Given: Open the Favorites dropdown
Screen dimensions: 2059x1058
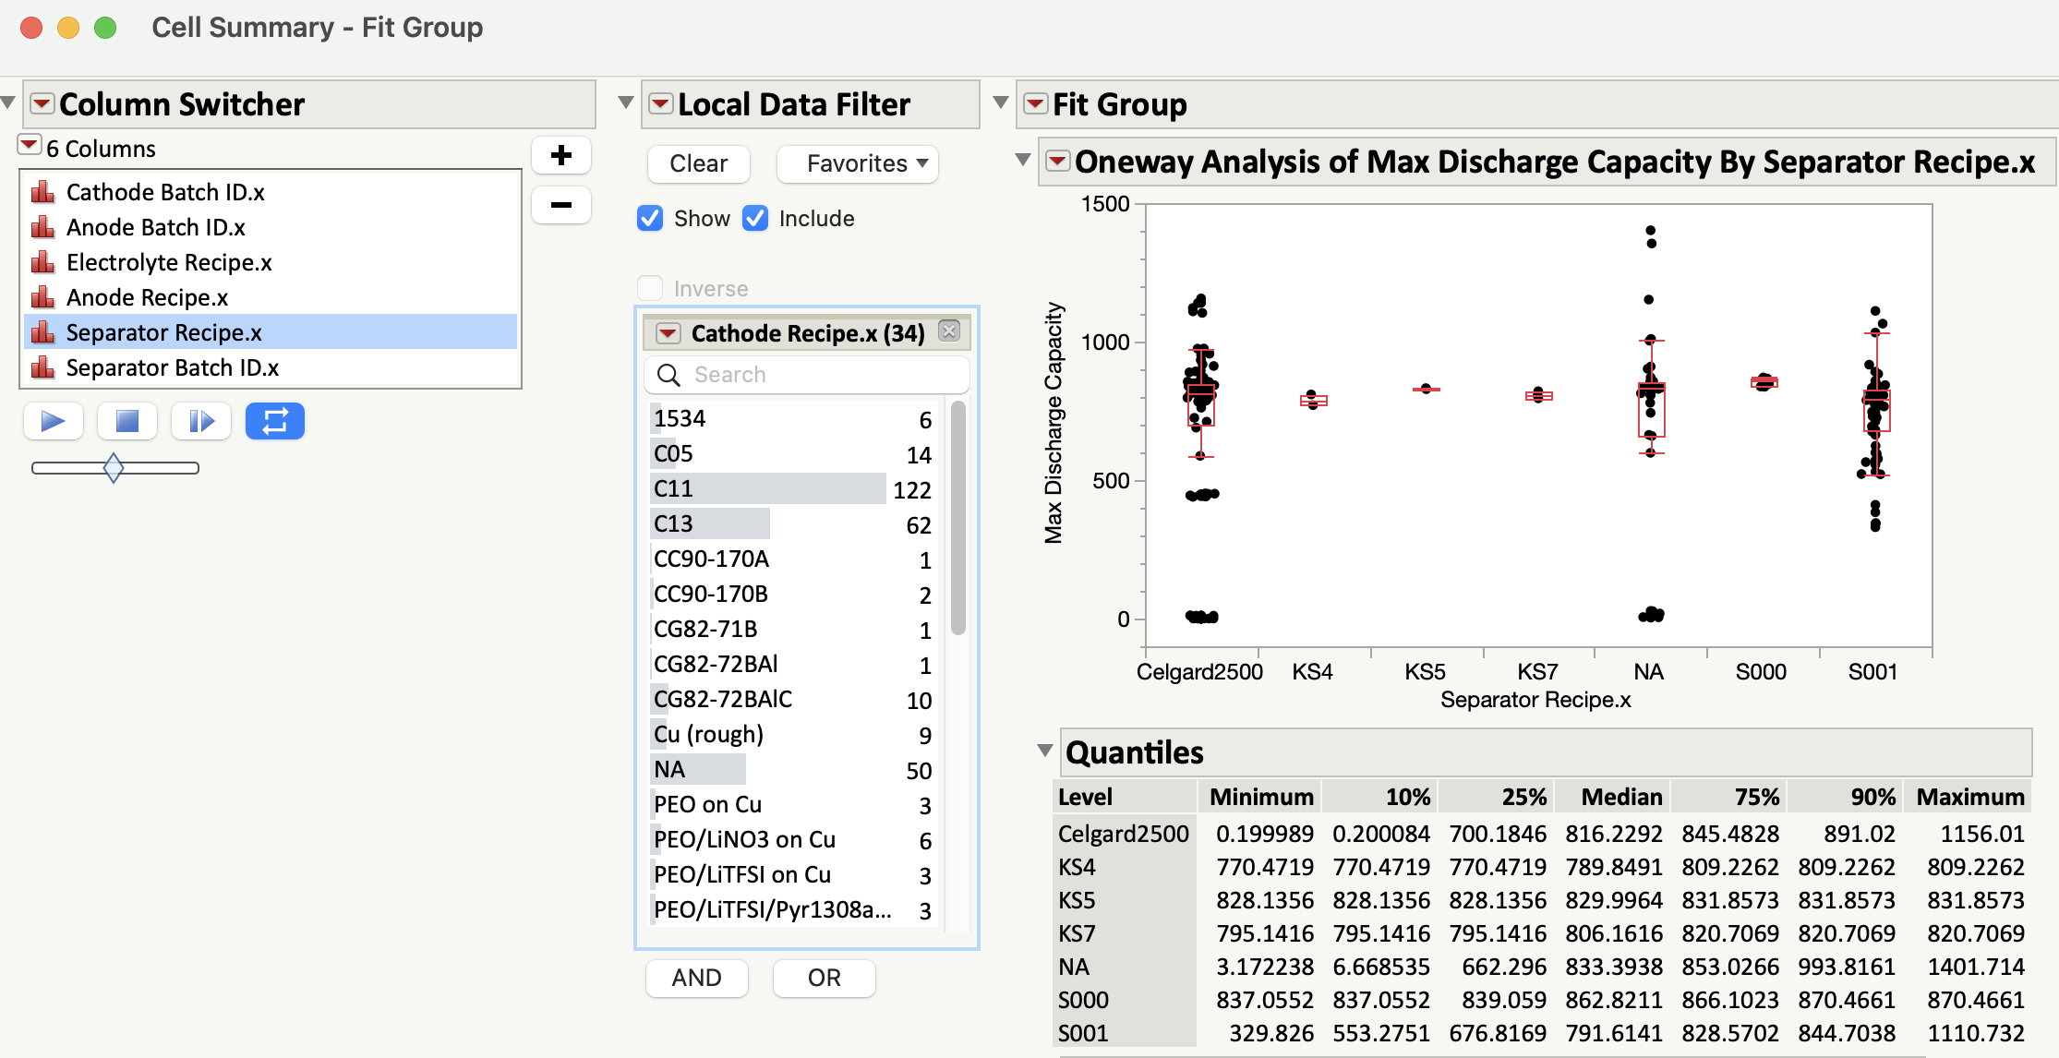Looking at the screenshot, I should (x=858, y=164).
